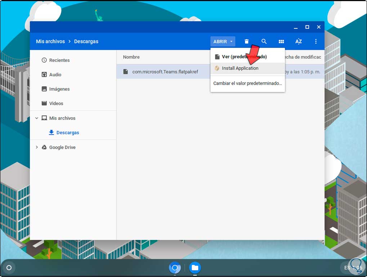Open the launcher circle button on shelf

pyautogui.click(x=9, y=268)
